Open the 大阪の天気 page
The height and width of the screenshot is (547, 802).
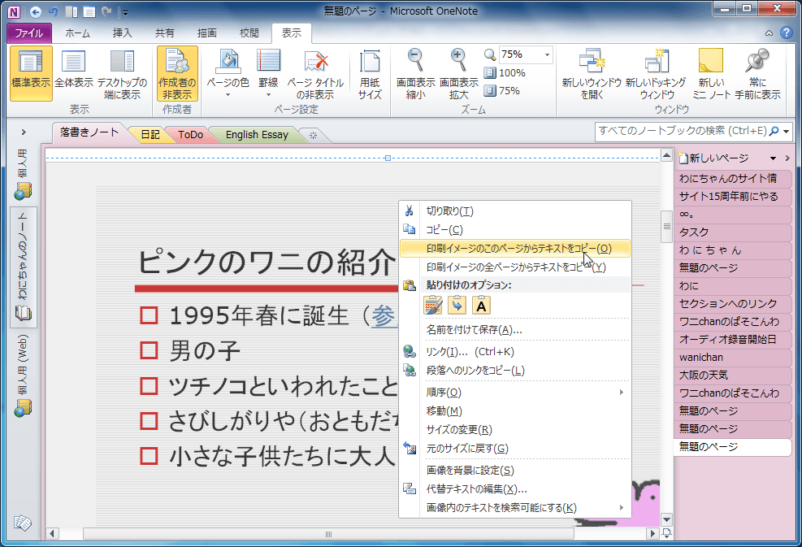point(732,376)
